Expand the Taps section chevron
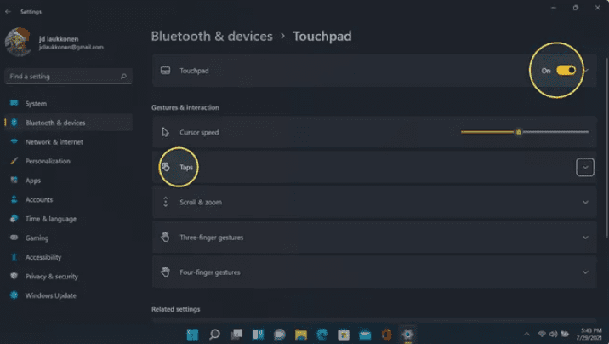This screenshot has height=344, width=609. [585, 168]
